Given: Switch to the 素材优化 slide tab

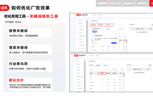Looking at the screenshot, I should [129, 3].
